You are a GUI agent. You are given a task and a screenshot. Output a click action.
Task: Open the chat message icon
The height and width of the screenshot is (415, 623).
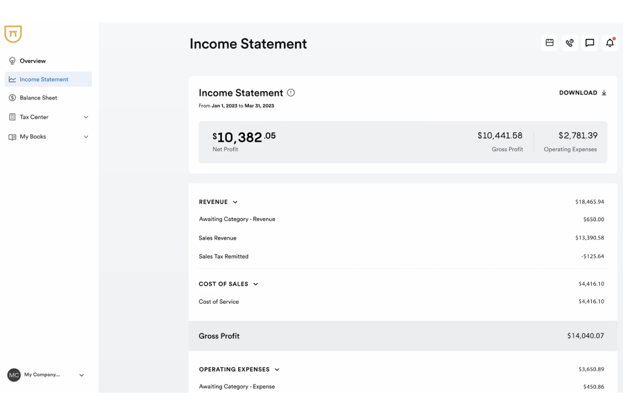tap(589, 42)
